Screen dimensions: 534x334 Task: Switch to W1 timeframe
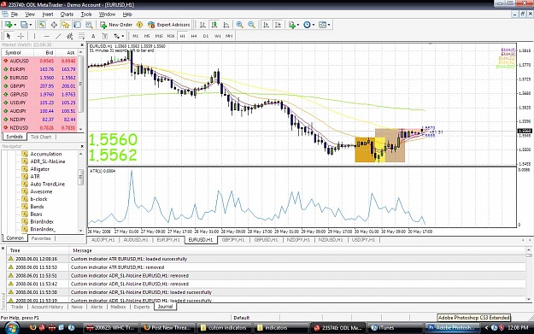(217, 36)
